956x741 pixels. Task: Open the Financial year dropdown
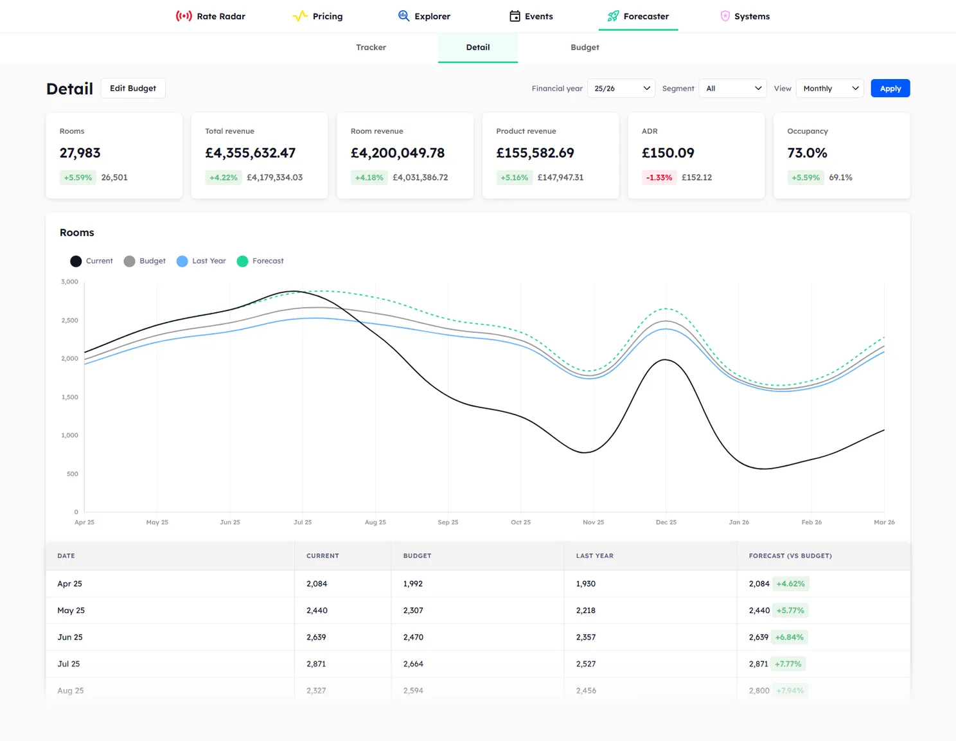(x=621, y=88)
